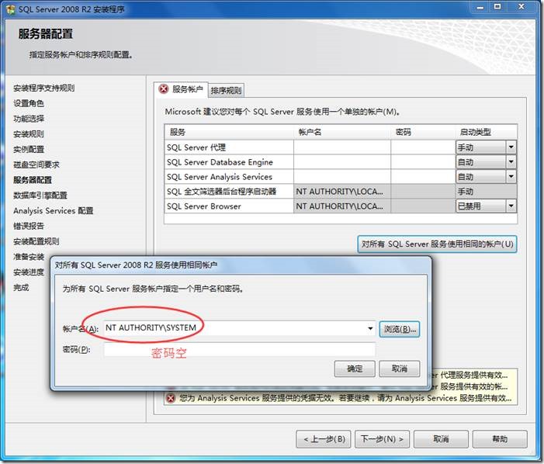Switch to the 服务帐户 tab

tap(181, 89)
